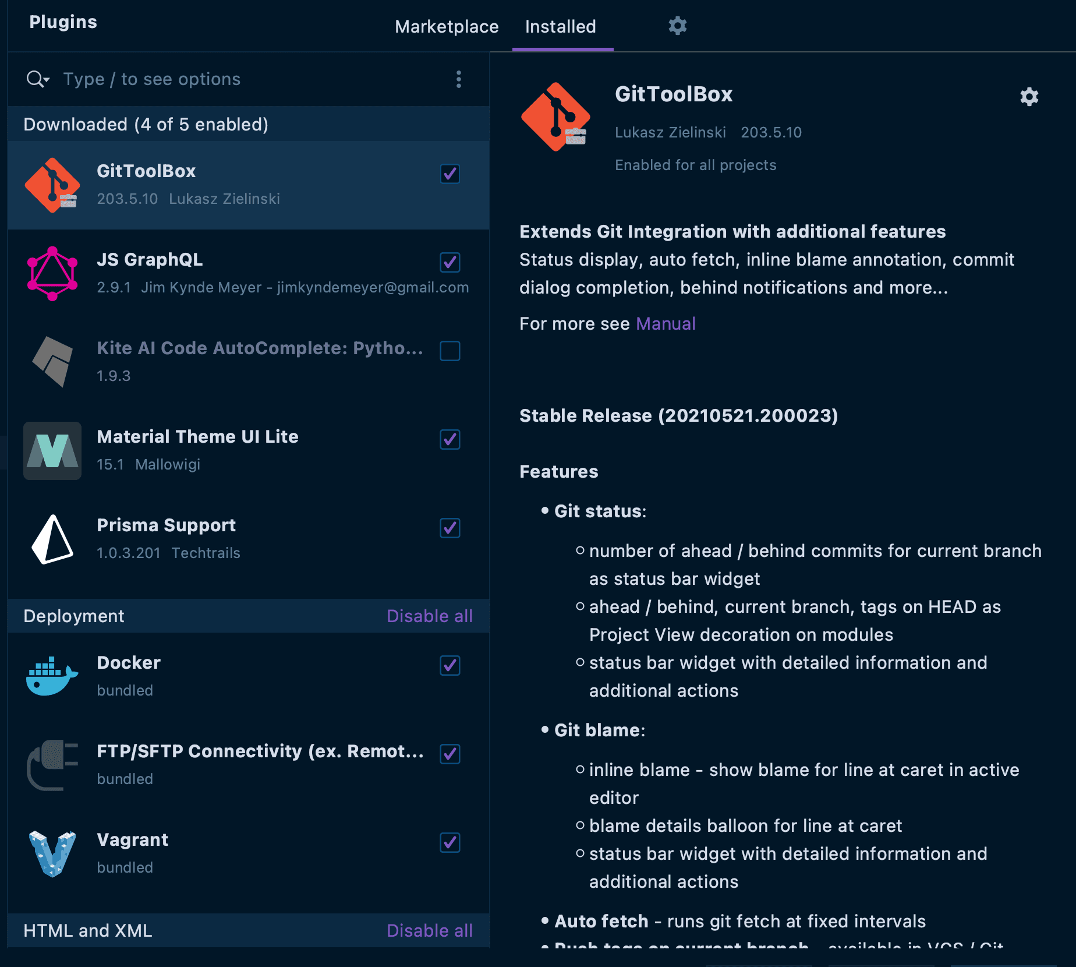The image size is (1076, 967).
Task: Click the FTP/SFTP Connectivity plug icon
Action: point(52,765)
